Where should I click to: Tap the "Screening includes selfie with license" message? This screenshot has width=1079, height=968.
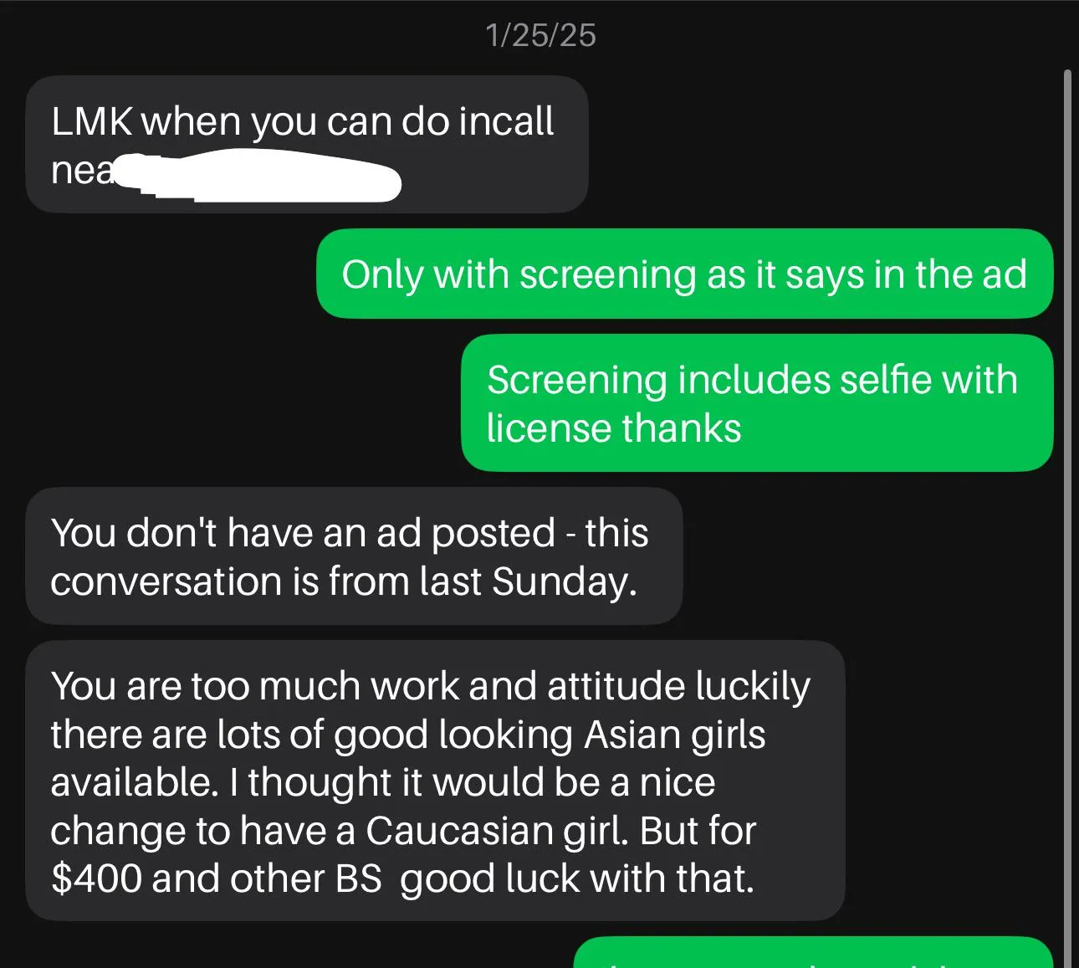click(x=757, y=403)
